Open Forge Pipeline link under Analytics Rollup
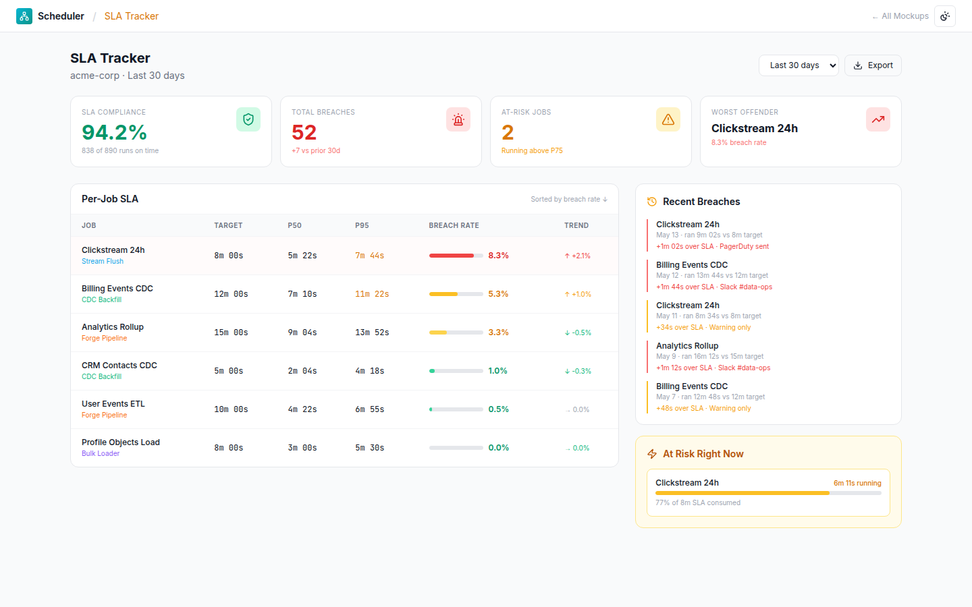This screenshot has height=607, width=972. pyautogui.click(x=104, y=339)
